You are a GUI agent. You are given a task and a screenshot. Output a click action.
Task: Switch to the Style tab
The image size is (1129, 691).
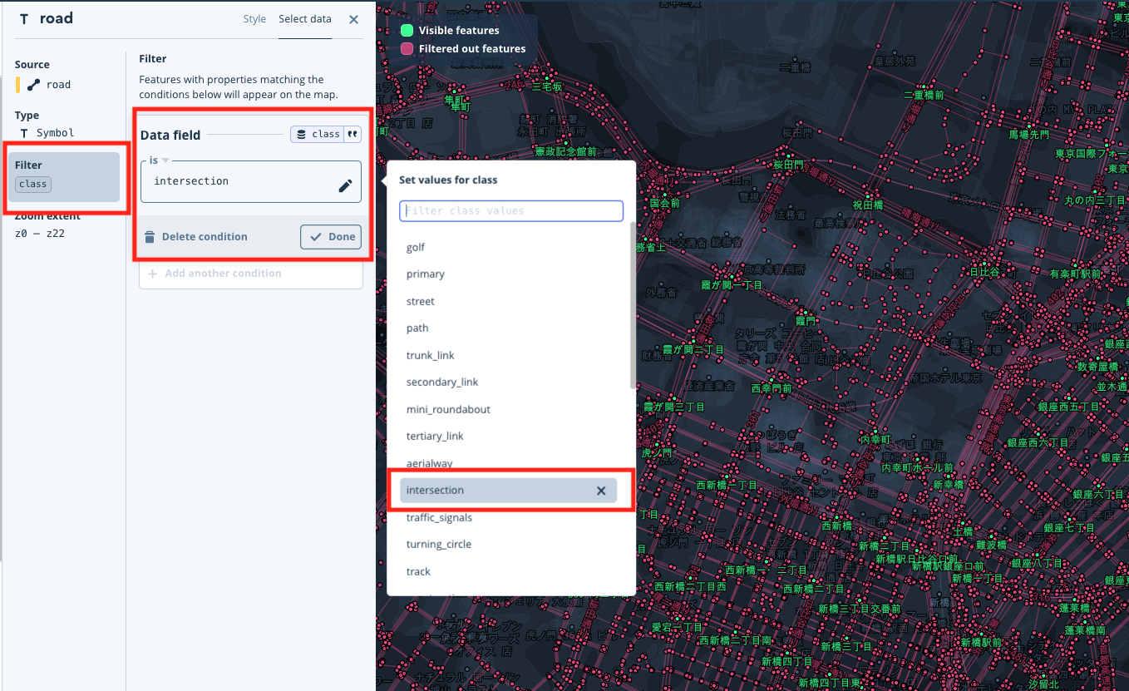pyautogui.click(x=254, y=19)
